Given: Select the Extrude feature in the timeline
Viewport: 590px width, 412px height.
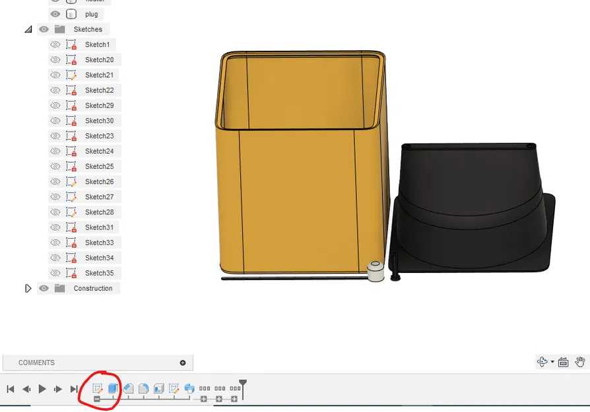Looking at the screenshot, I should (113, 388).
